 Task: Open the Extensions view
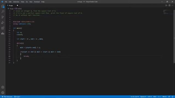(3, 28)
